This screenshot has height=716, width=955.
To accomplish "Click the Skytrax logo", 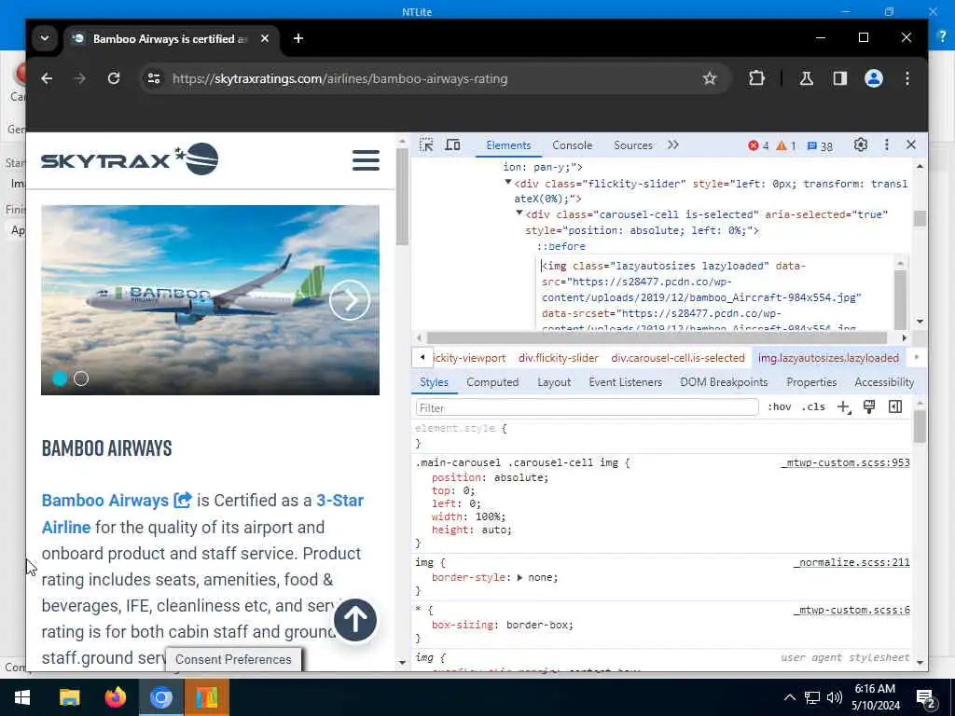I will click(x=129, y=158).
